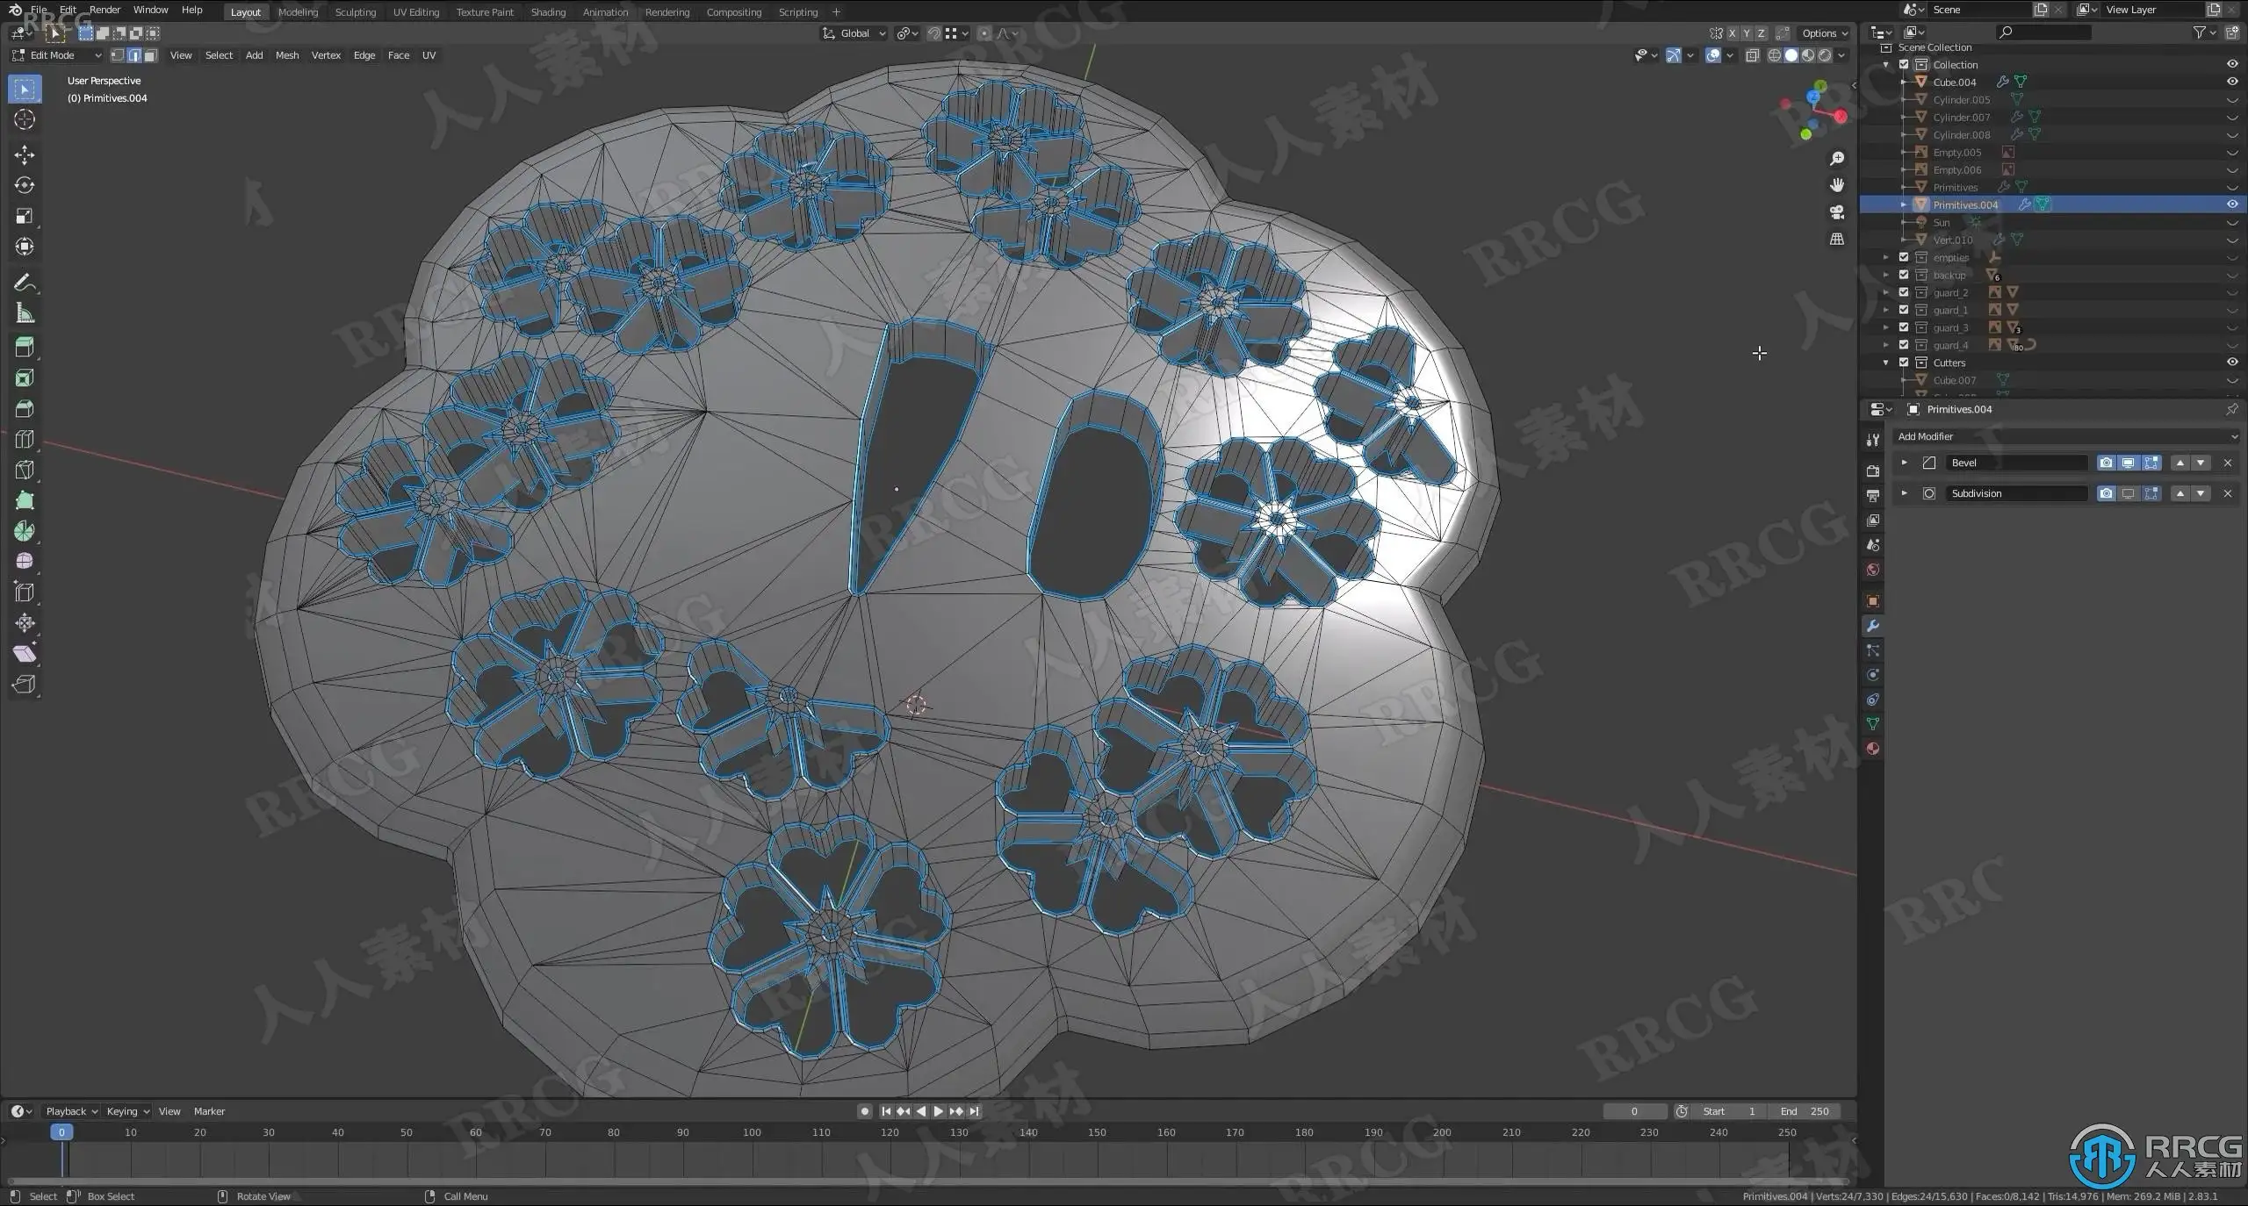This screenshot has width=2248, height=1206.
Task: Click the viewport Options button
Action: [x=1825, y=33]
